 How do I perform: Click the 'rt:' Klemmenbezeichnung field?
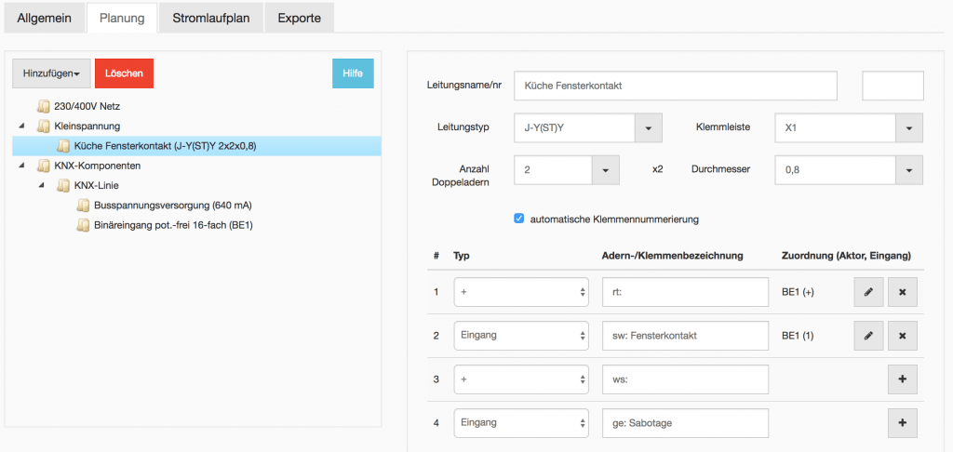point(686,292)
